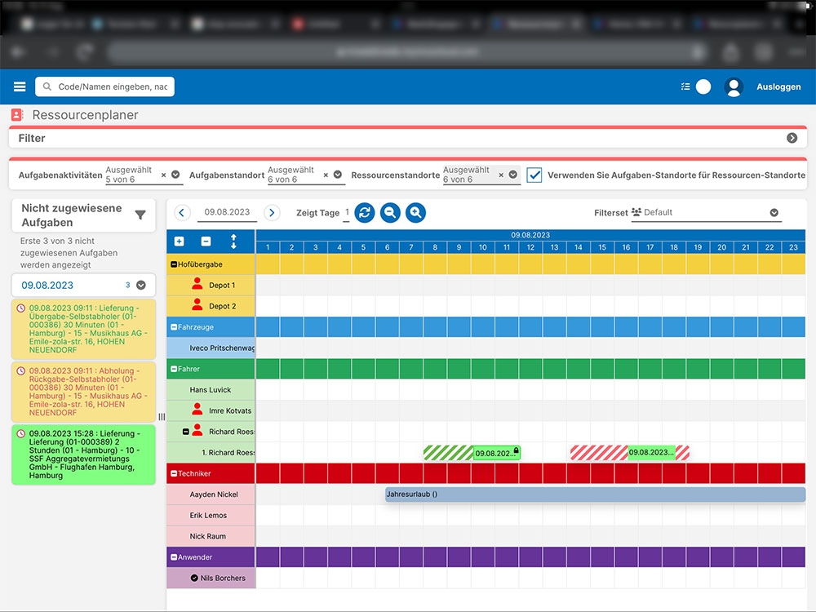Collapse the Anwender group
816x612 pixels.
[174, 557]
